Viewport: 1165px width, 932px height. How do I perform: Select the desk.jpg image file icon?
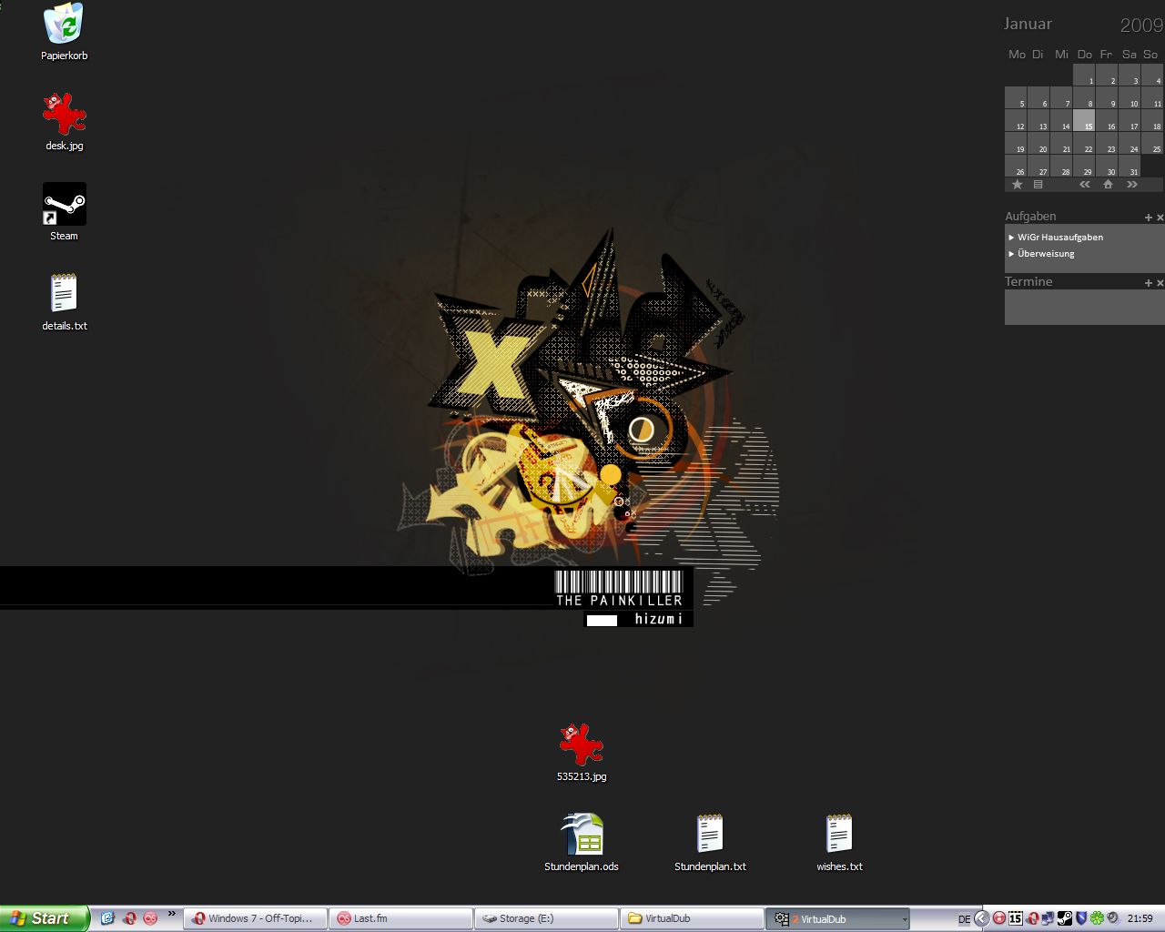[x=64, y=115]
